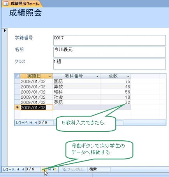Open the 実施日 column dropdown
Viewport: 169px width, 177px height.
point(50,76)
